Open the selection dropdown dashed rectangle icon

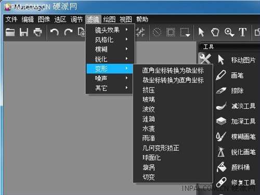[185, 32]
